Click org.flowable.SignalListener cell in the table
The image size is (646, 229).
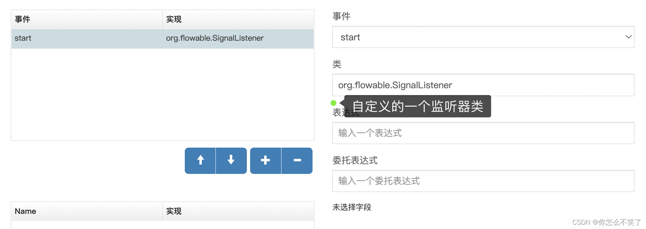[215, 38]
